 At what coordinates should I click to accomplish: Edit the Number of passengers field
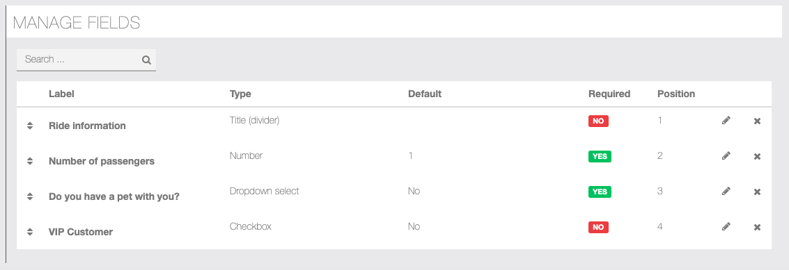tap(726, 155)
